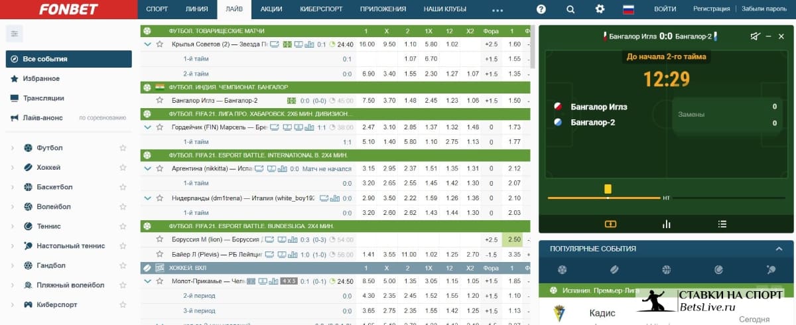Viewport: 796px width, 325px height.
Task: Open broadcast icon for Байер Л (Plevis) match
Action: [x=269, y=254]
